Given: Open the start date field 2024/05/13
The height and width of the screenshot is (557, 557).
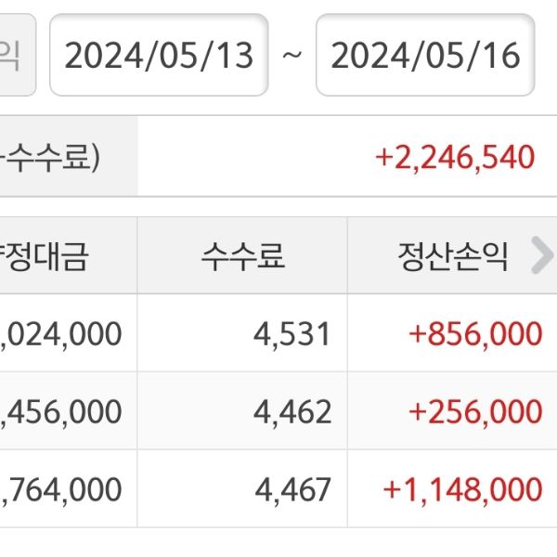Looking at the screenshot, I should pos(159,56).
